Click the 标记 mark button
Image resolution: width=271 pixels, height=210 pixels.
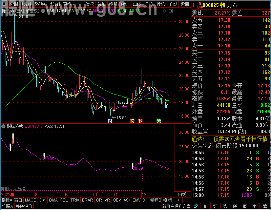coord(161,4)
